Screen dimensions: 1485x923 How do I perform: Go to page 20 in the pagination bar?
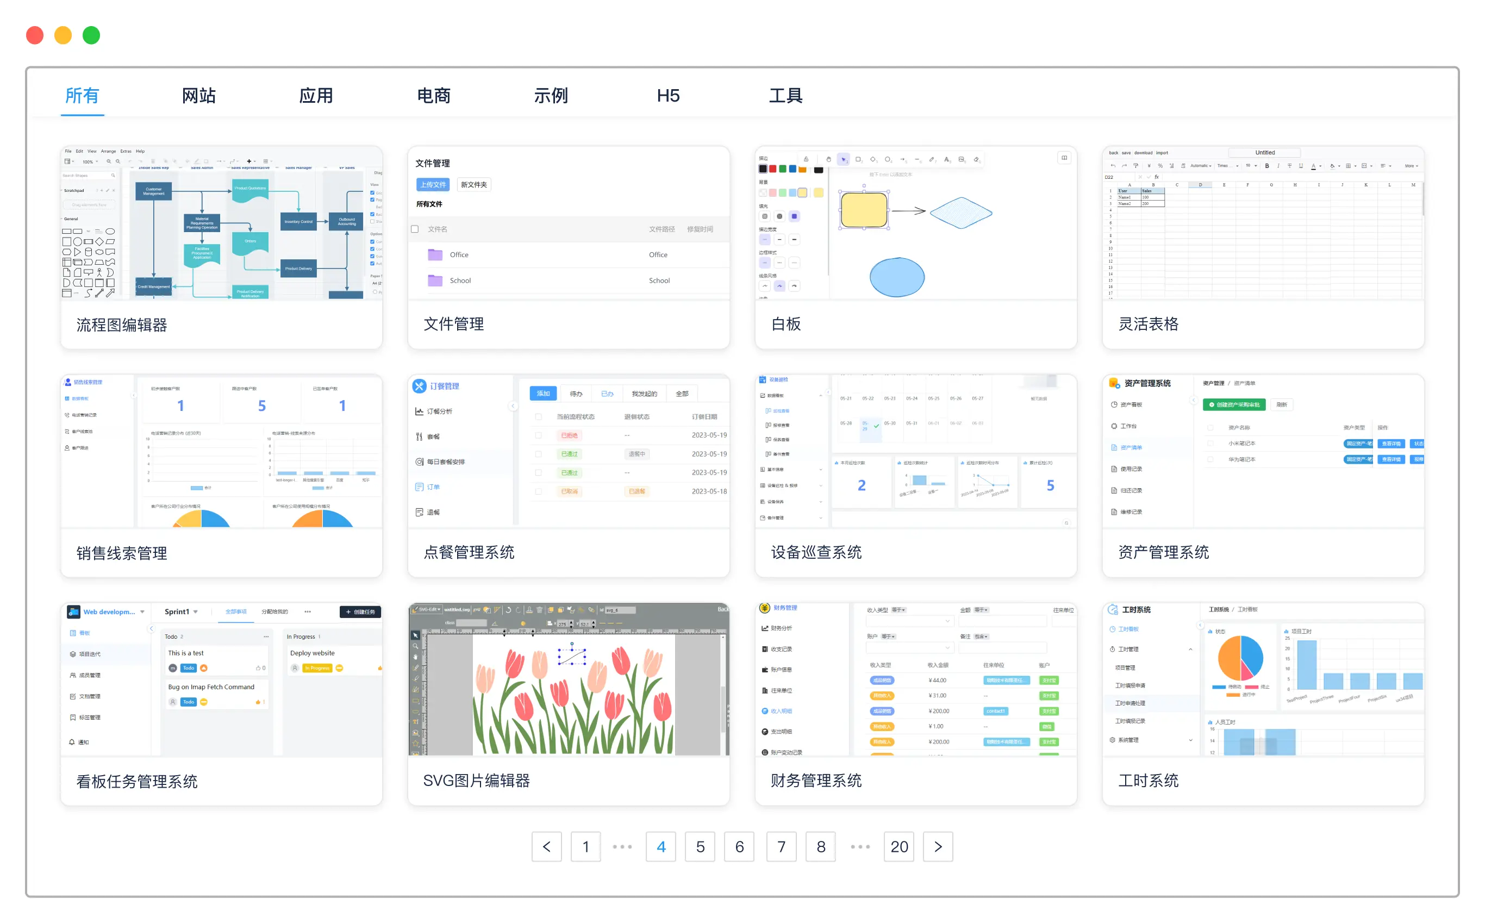[899, 847]
